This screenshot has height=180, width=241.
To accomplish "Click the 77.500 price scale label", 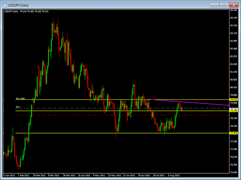I will pos(234,141).
